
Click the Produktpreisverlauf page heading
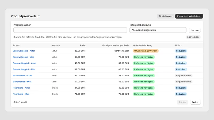pyautogui.click(x=25, y=16)
